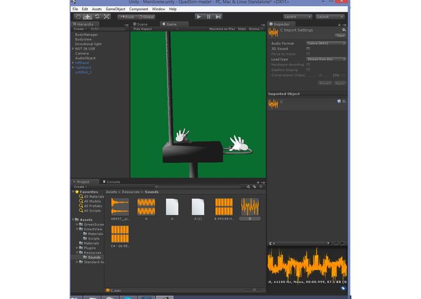The image size is (421, 299).
Task: Click the waveform preview of clip C
Action: pos(307,263)
